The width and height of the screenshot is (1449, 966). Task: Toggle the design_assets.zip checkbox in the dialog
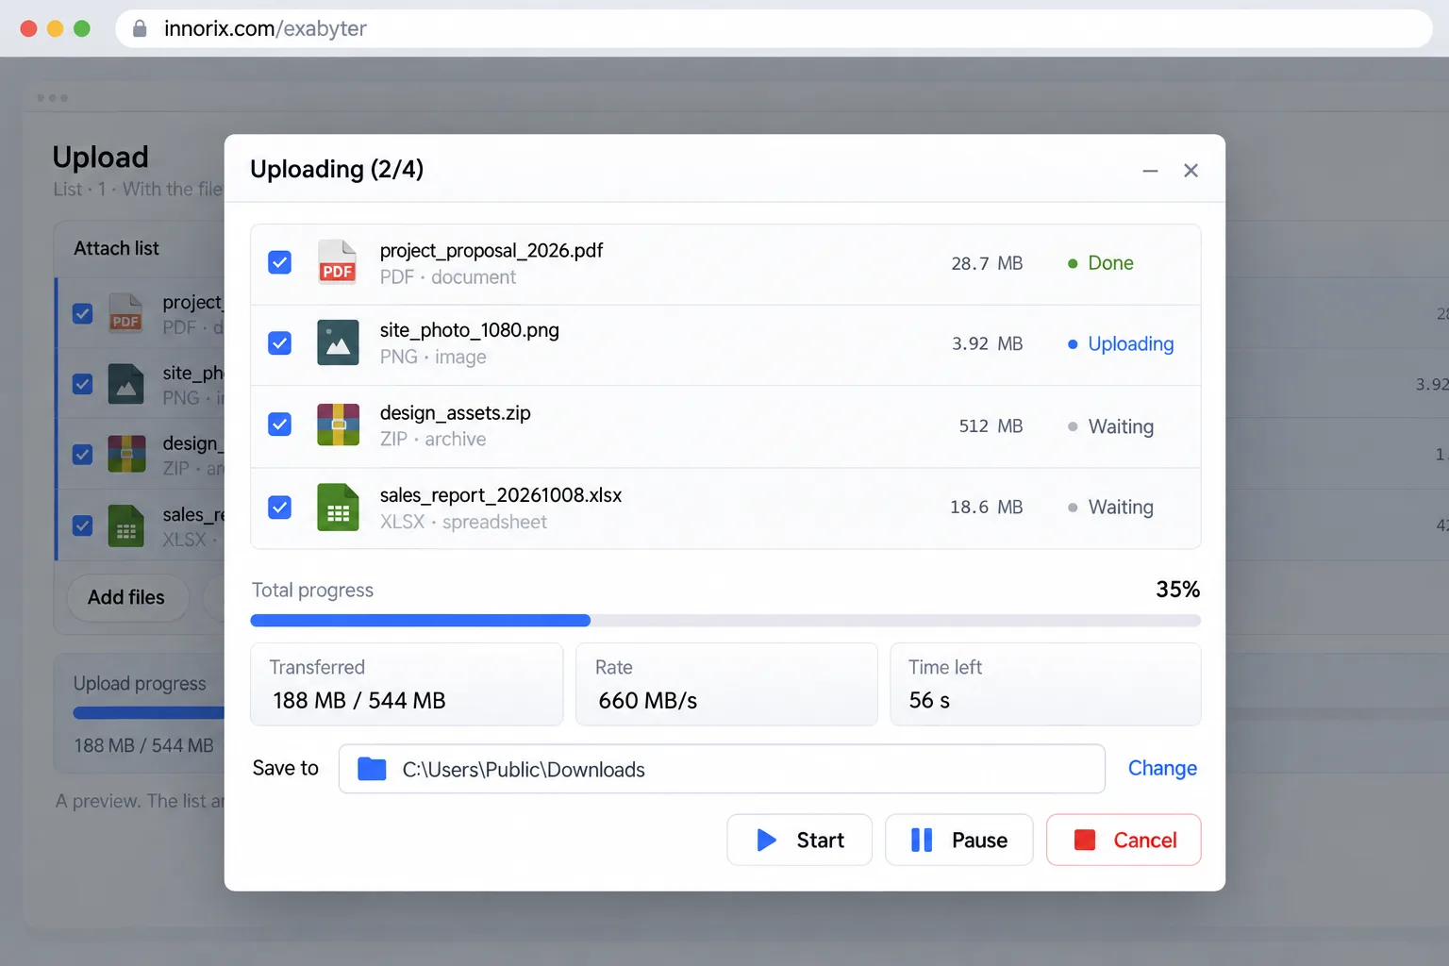pyautogui.click(x=280, y=425)
